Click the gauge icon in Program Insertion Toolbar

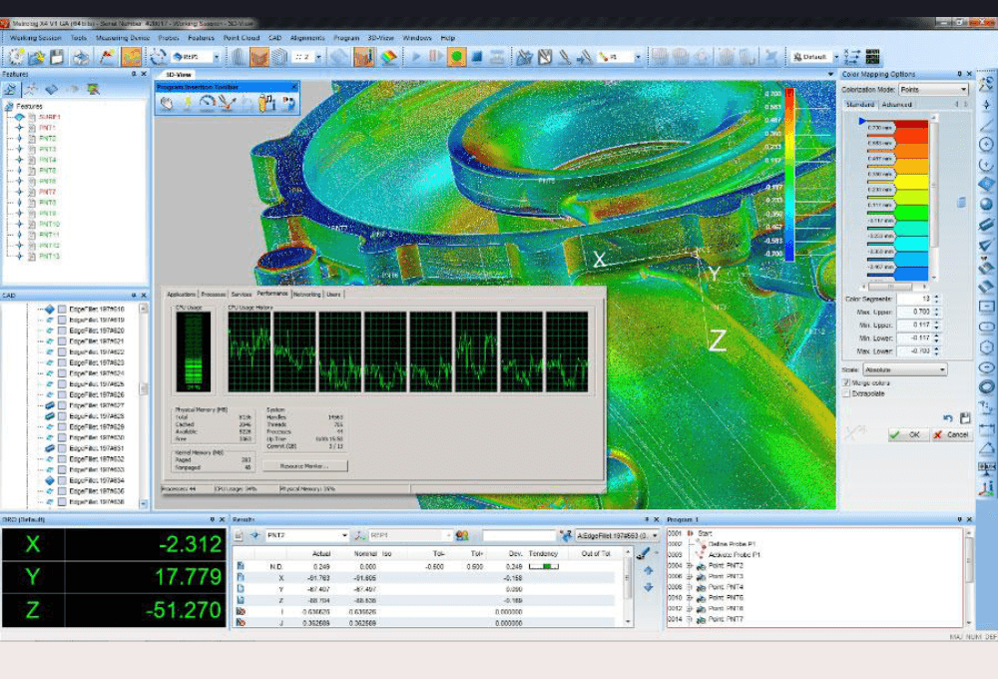pyautogui.click(x=207, y=103)
